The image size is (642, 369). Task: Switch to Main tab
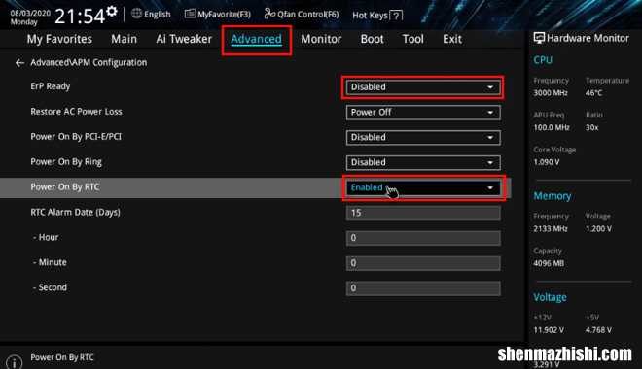click(125, 39)
